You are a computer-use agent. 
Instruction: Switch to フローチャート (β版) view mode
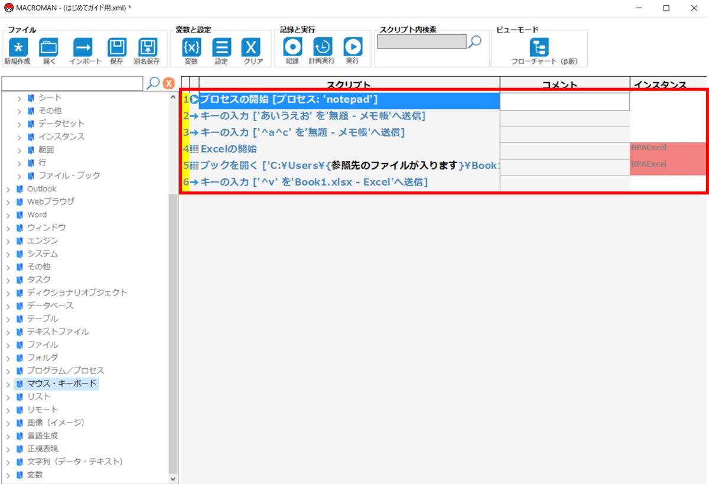coord(539,48)
